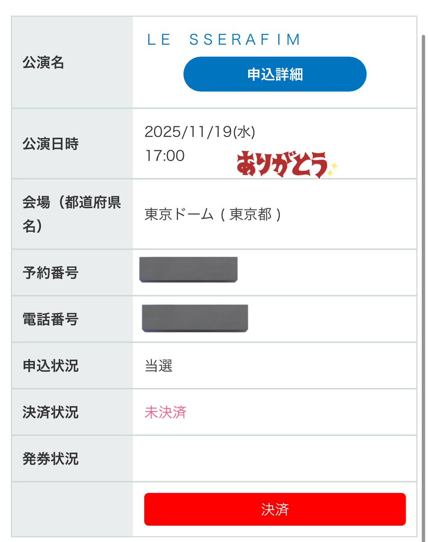Select the redacted box in 電話番号 row
Viewport: 428px width, 542px height.
coord(195,318)
